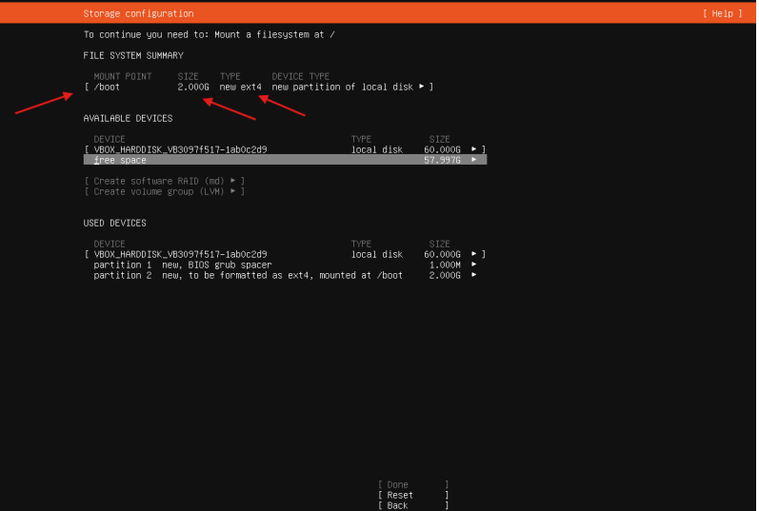The width and height of the screenshot is (759, 511).
Task: Click arrow icon for used local disk 60.000G
Action: point(474,254)
